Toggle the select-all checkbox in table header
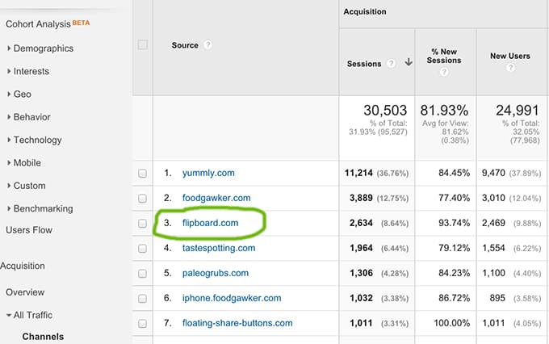Image resolution: width=549 pixels, height=344 pixels. [143, 45]
